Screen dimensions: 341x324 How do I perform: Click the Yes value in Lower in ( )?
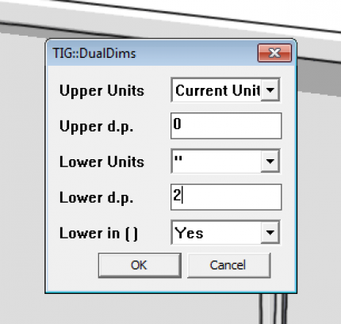[x=189, y=233]
